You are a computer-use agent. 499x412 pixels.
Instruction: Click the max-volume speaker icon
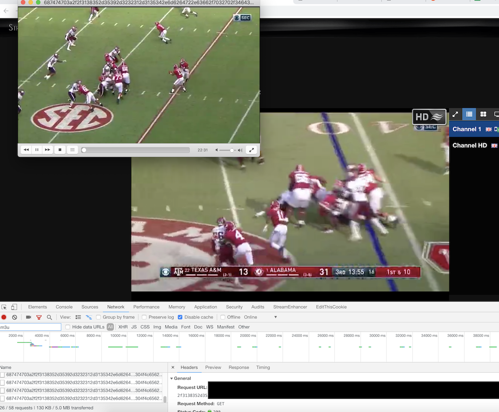240,150
